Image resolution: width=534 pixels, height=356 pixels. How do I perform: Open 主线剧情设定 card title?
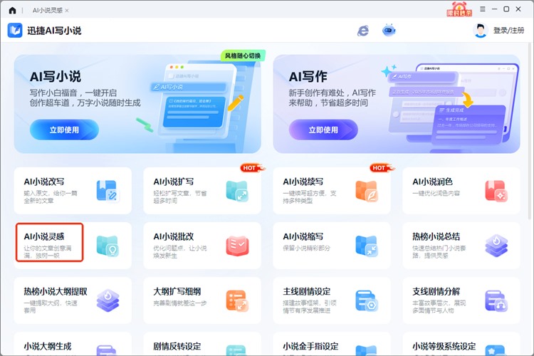[x=306, y=292]
